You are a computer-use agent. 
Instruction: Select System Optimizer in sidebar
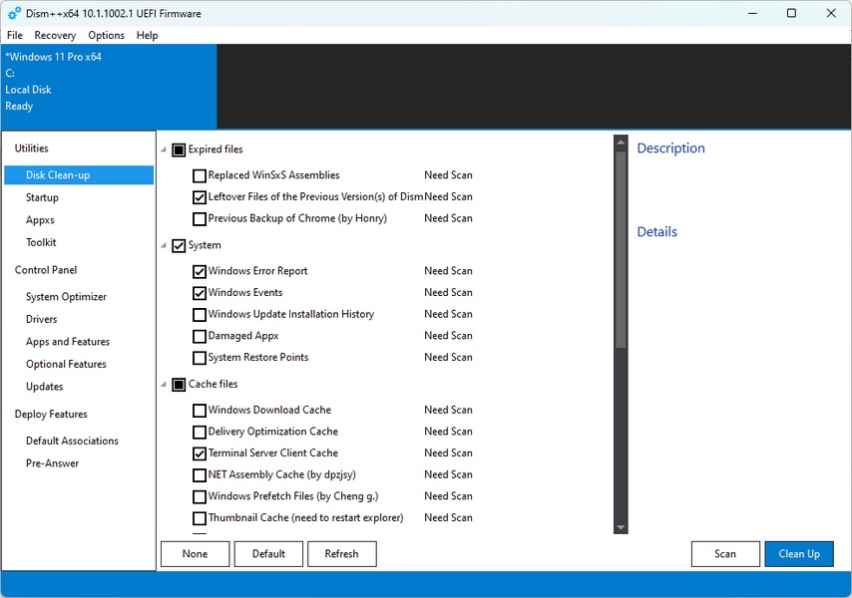point(66,297)
